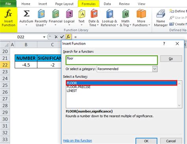This screenshot has height=144, width=187.
Task: Open the Help on this function link
Action: (x=77, y=140)
